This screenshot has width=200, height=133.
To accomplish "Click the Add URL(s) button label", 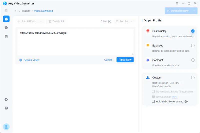I will pos(29,21).
